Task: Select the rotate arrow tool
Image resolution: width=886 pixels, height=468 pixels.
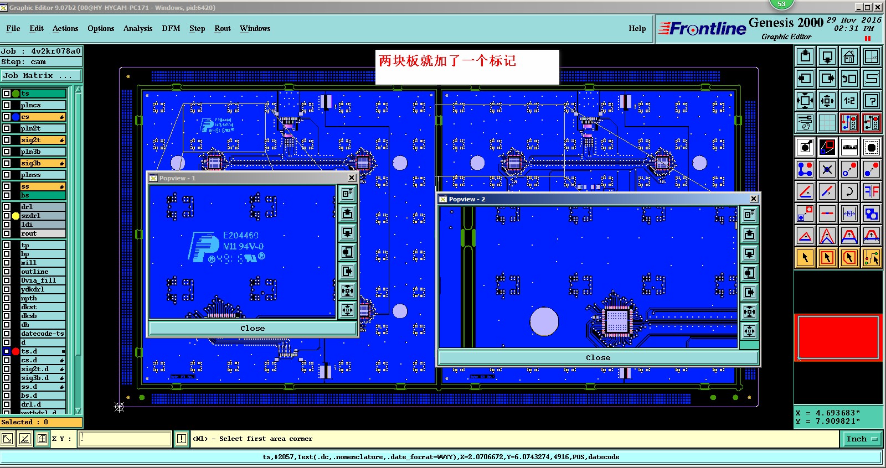Action: 849,191
